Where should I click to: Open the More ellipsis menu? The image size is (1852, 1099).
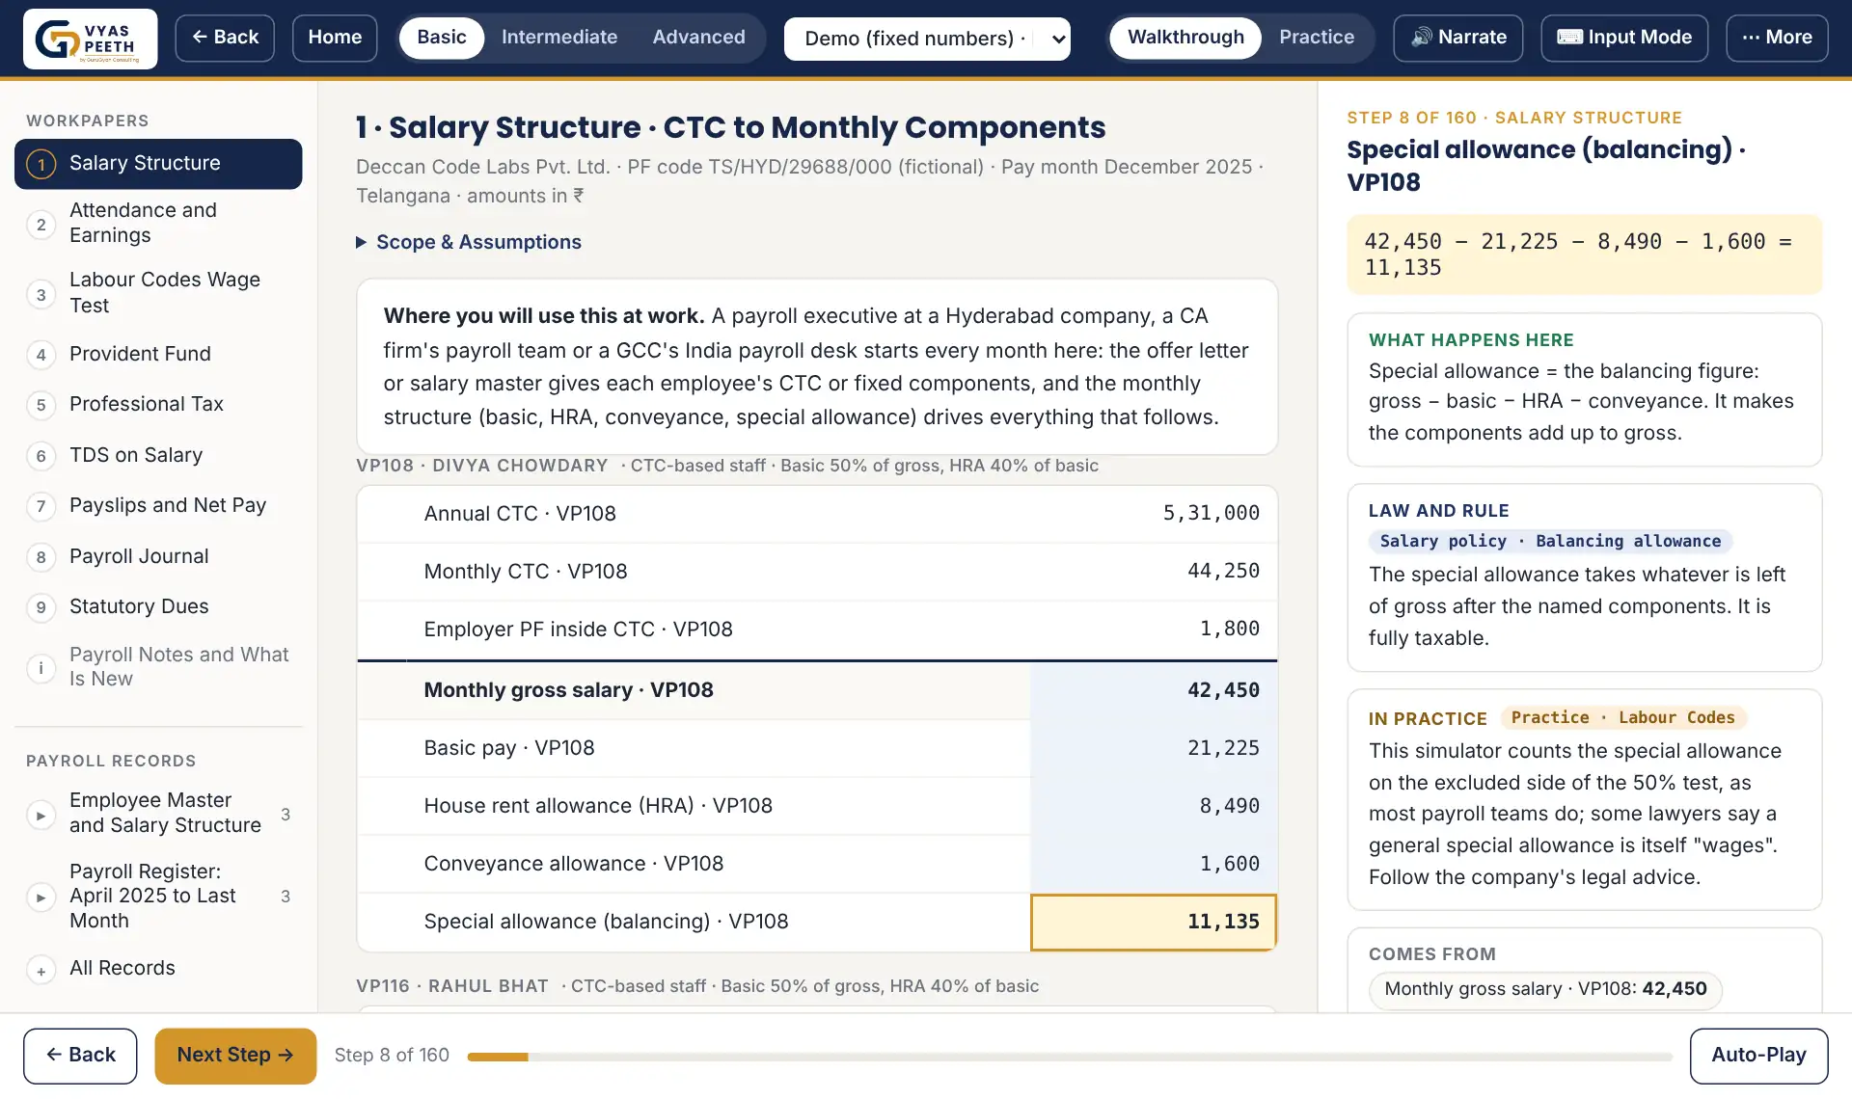click(x=1777, y=38)
